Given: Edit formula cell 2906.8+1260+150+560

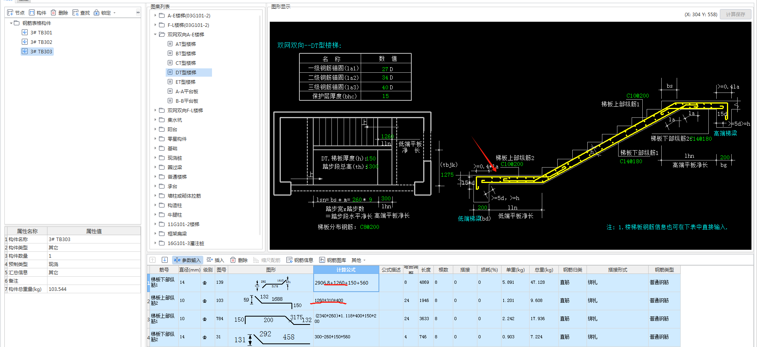Looking at the screenshot, I should [x=346, y=283].
